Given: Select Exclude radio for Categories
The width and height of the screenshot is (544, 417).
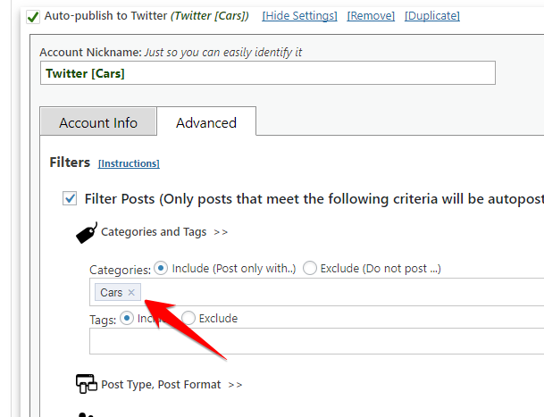Looking at the screenshot, I should tap(310, 268).
